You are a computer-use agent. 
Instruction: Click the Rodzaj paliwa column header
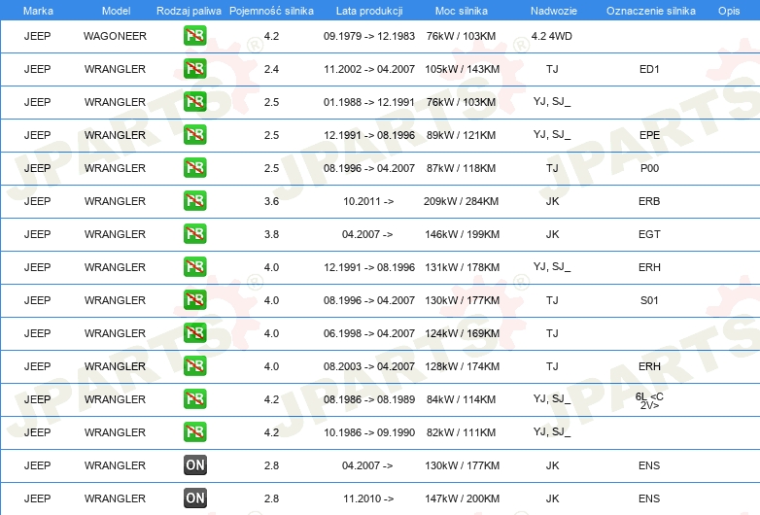point(189,11)
